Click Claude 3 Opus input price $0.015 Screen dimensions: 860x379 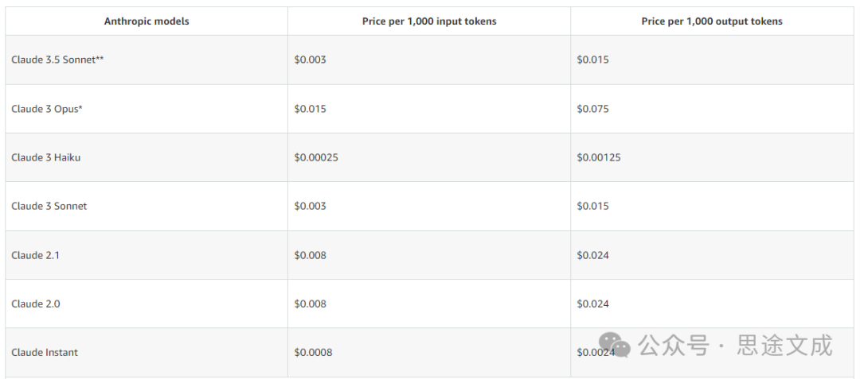(x=311, y=109)
